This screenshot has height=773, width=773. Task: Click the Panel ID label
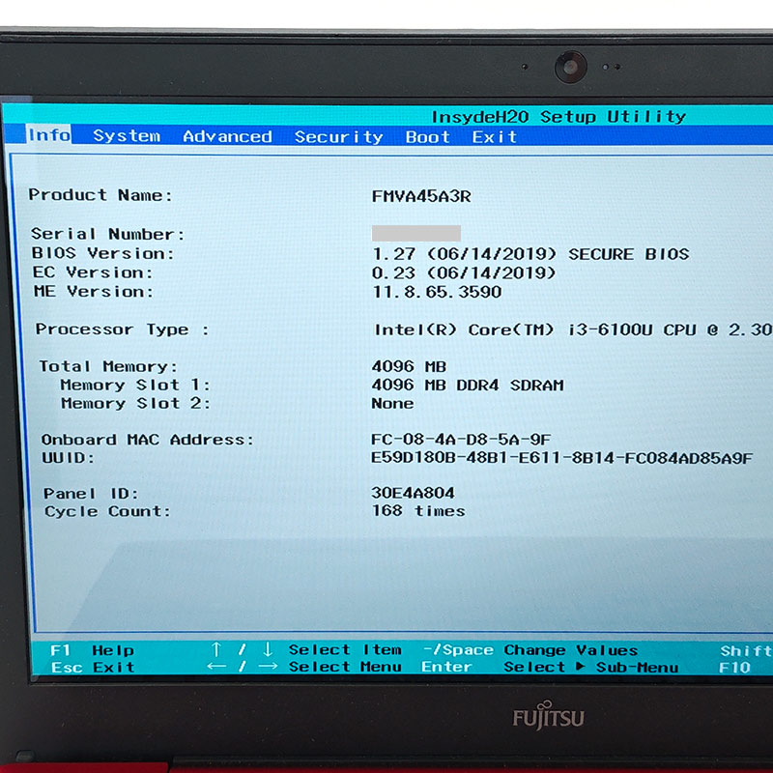pos(91,493)
